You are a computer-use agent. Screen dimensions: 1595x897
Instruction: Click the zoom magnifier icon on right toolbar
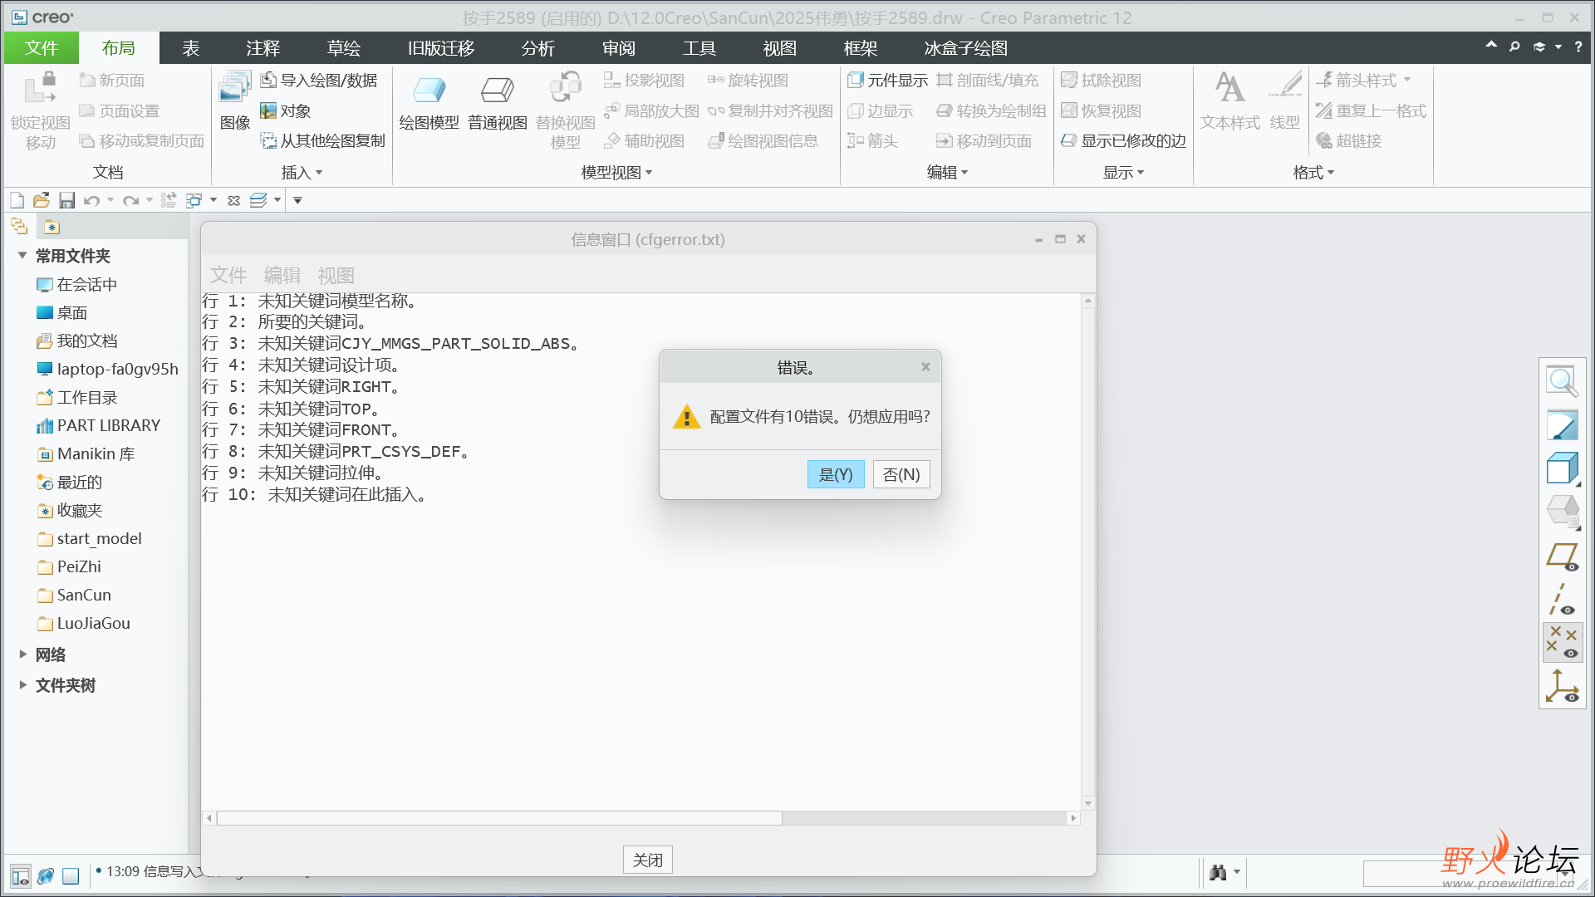[1562, 381]
